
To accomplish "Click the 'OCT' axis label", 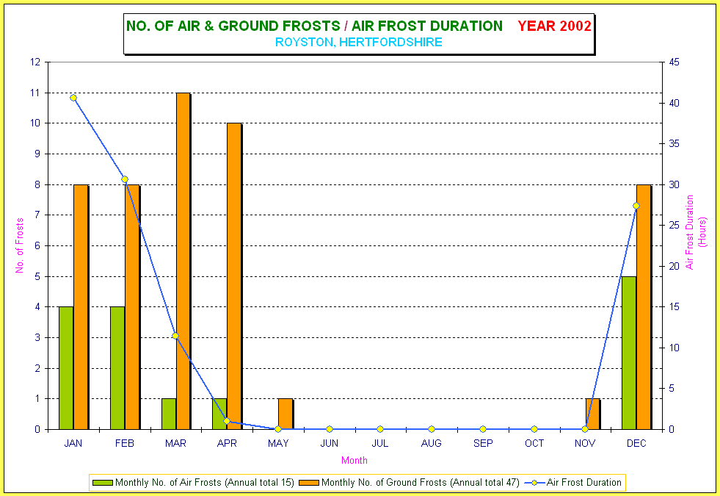I will point(534,443).
